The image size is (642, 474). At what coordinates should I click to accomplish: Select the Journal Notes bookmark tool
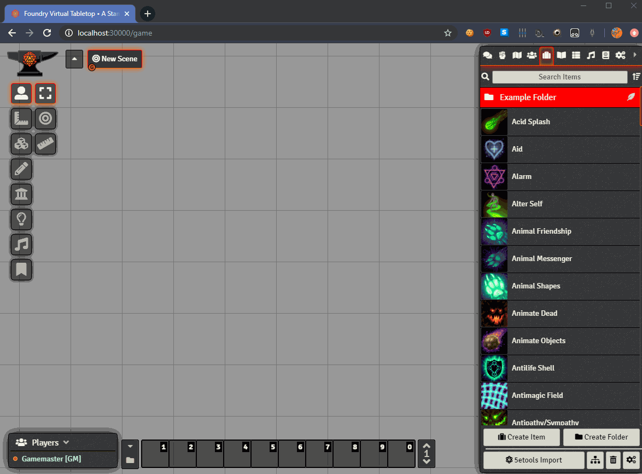pos(21,270)
